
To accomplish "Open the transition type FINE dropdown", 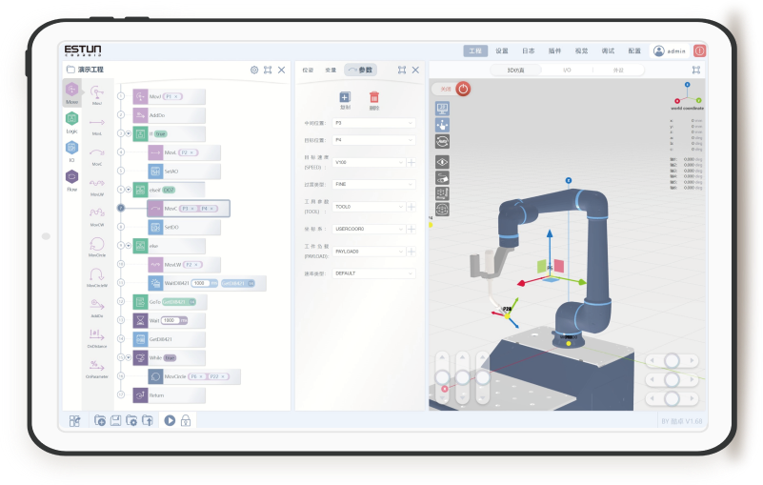I will [373, 184].
